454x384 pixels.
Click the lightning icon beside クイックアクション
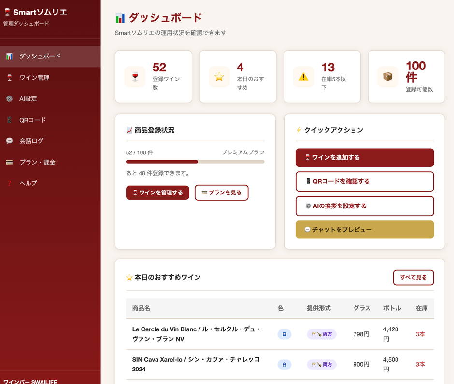coord(299,130)
